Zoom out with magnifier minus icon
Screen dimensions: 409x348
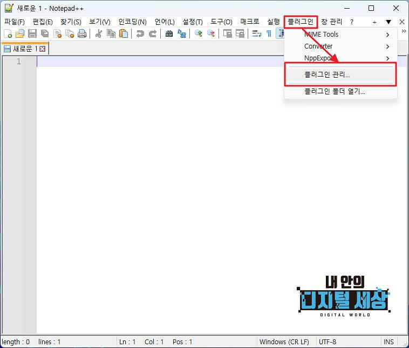211,33
